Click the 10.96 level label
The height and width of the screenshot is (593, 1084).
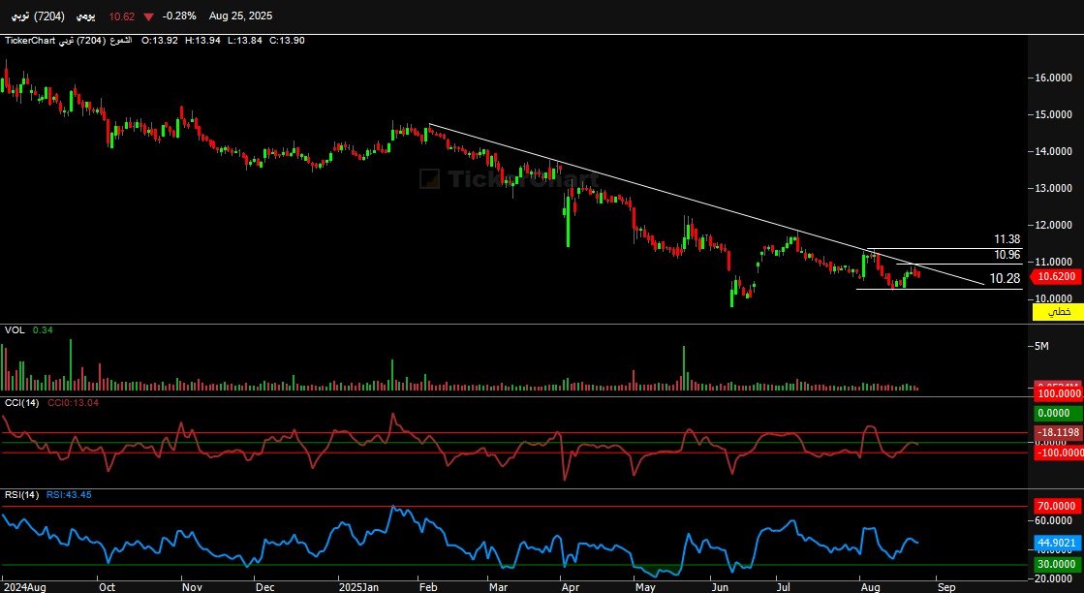click(x=1007, y=255)
